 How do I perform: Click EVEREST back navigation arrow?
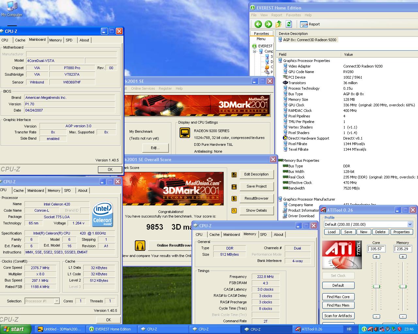tap(258, 24)
